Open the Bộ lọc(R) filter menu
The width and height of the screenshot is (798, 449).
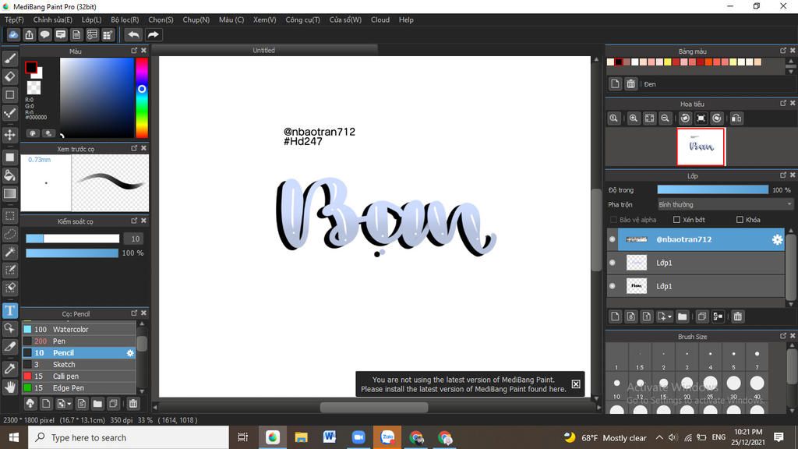(125, 19)
